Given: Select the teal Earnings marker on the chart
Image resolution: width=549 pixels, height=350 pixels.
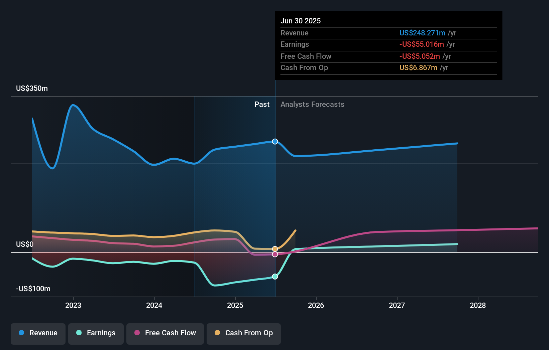Looking at the screenshot, I should pyautogui.click(x=275, y=276).
